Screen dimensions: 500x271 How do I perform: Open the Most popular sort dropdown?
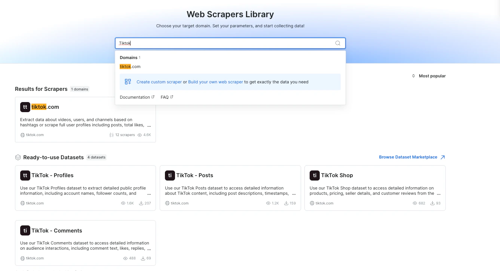pyautogui.click(x=429, y=76)
